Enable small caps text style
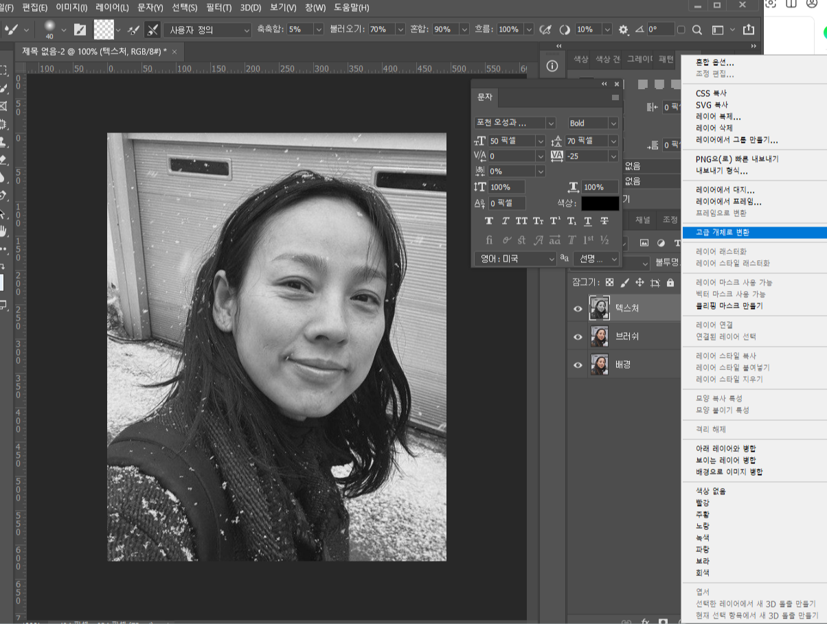The width and height of the screenshot is (827, 624). (539, 221)
